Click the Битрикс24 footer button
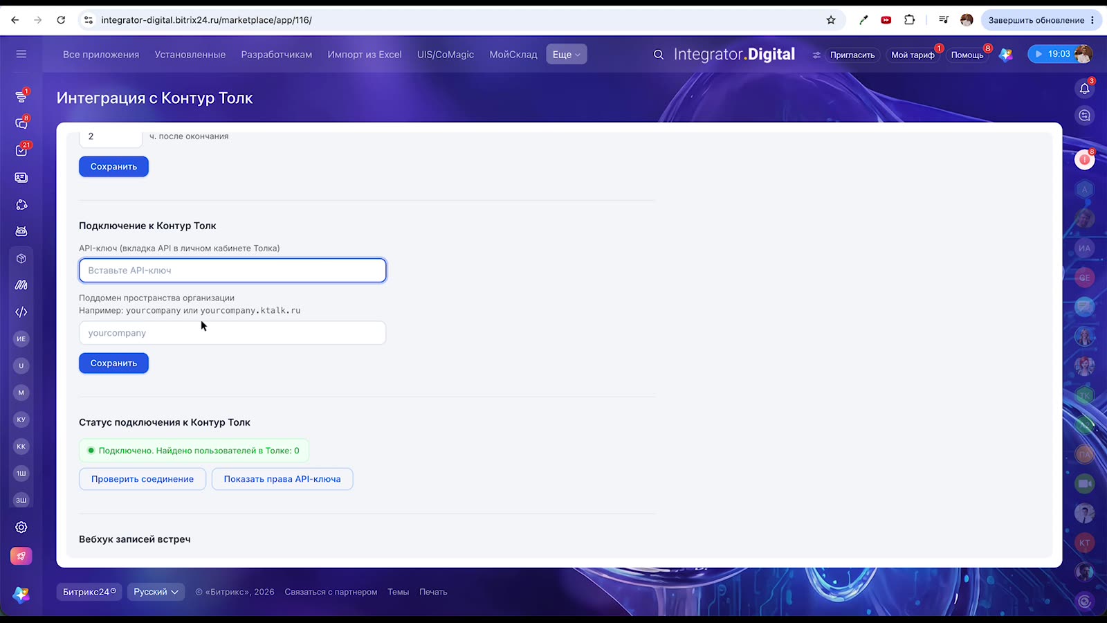 (89, 592)
